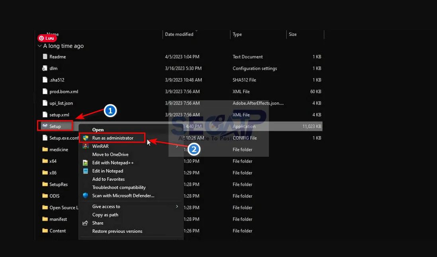Screen dimensions: 437x257
Task: Expand the 'Give access to' submenu arrow
Action: pos(178,206)
